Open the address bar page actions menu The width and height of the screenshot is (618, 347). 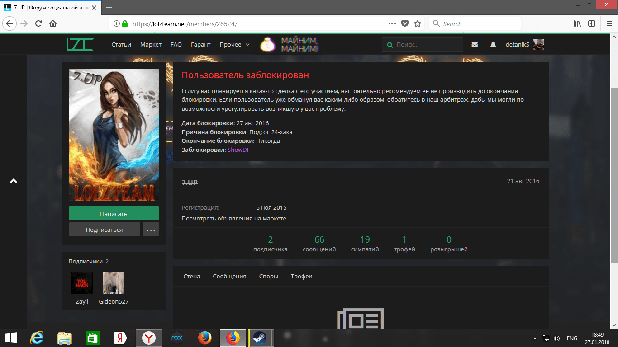click(x=392, y=23)
